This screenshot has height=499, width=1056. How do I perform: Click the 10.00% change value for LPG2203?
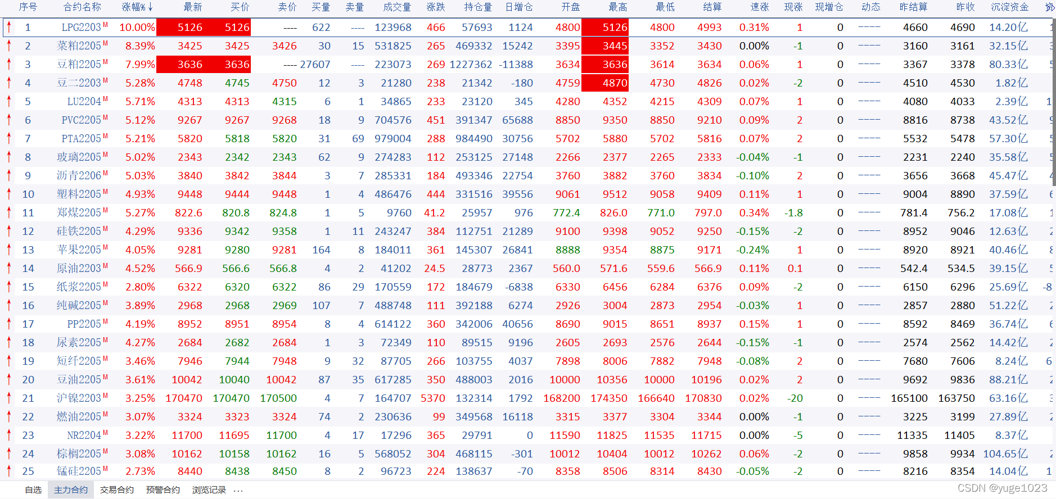[137, 28]
